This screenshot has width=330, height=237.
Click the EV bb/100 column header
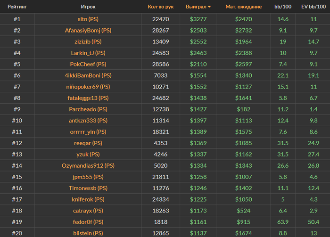[313, 7]
